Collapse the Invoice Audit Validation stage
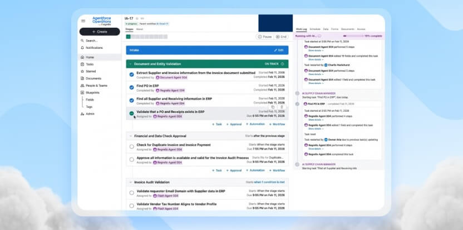The image size is (463, 230). [130, 182]
